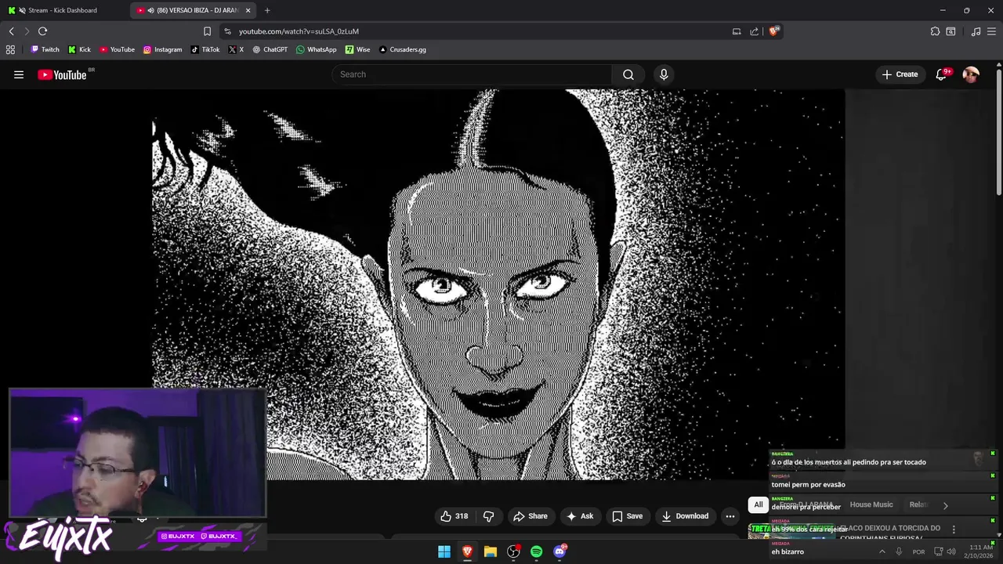This screenshot has width=1003, height=564.
Task: Open the WhatsApp bookmark
Action: (316, 49)
